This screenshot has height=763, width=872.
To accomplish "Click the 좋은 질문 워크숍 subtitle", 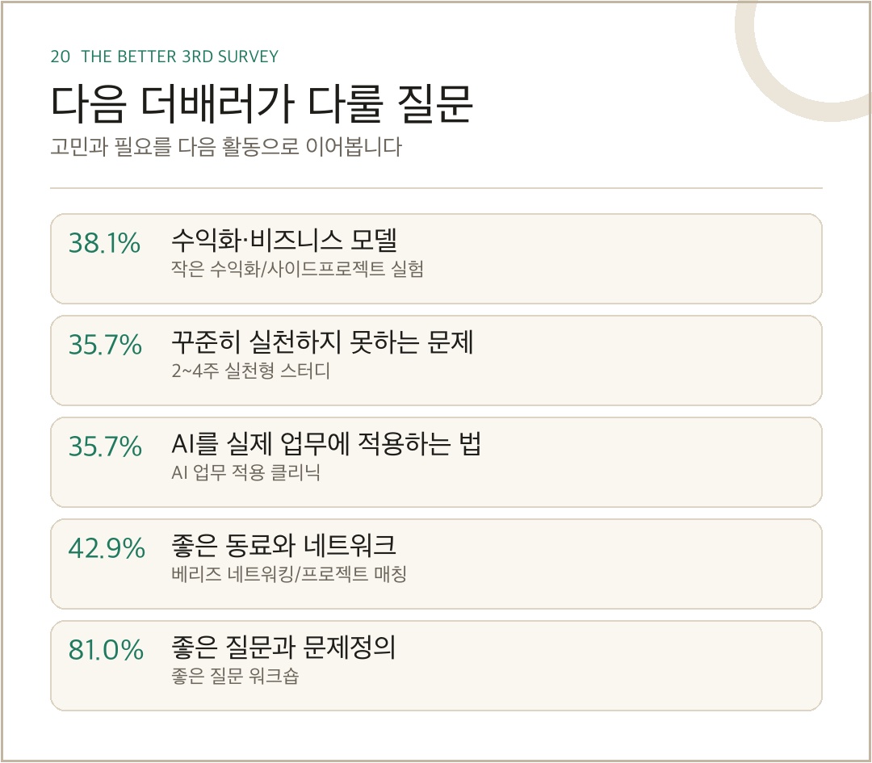I will click(x=235, y=676).
